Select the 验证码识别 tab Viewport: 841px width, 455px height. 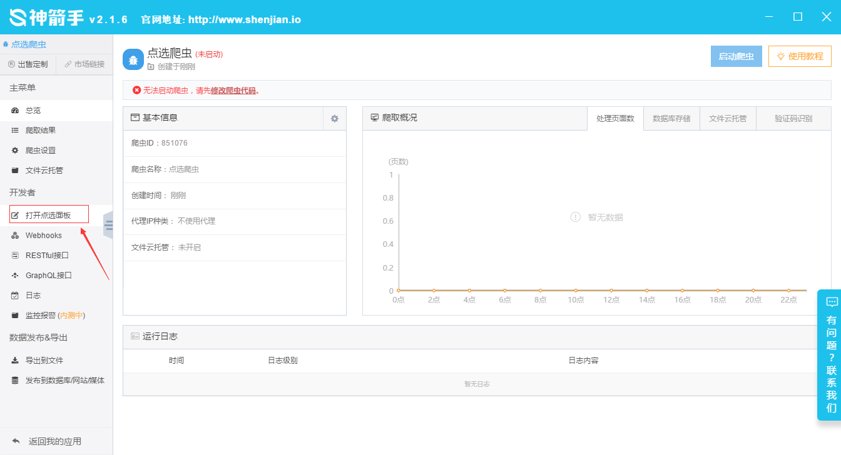[793, 118]
